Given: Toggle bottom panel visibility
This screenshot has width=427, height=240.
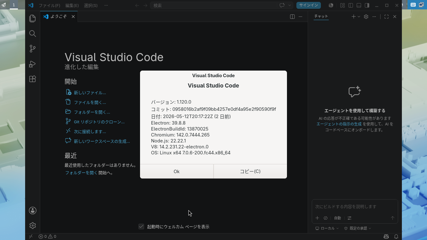Looking at the screenshot, I should coord(359,5).
